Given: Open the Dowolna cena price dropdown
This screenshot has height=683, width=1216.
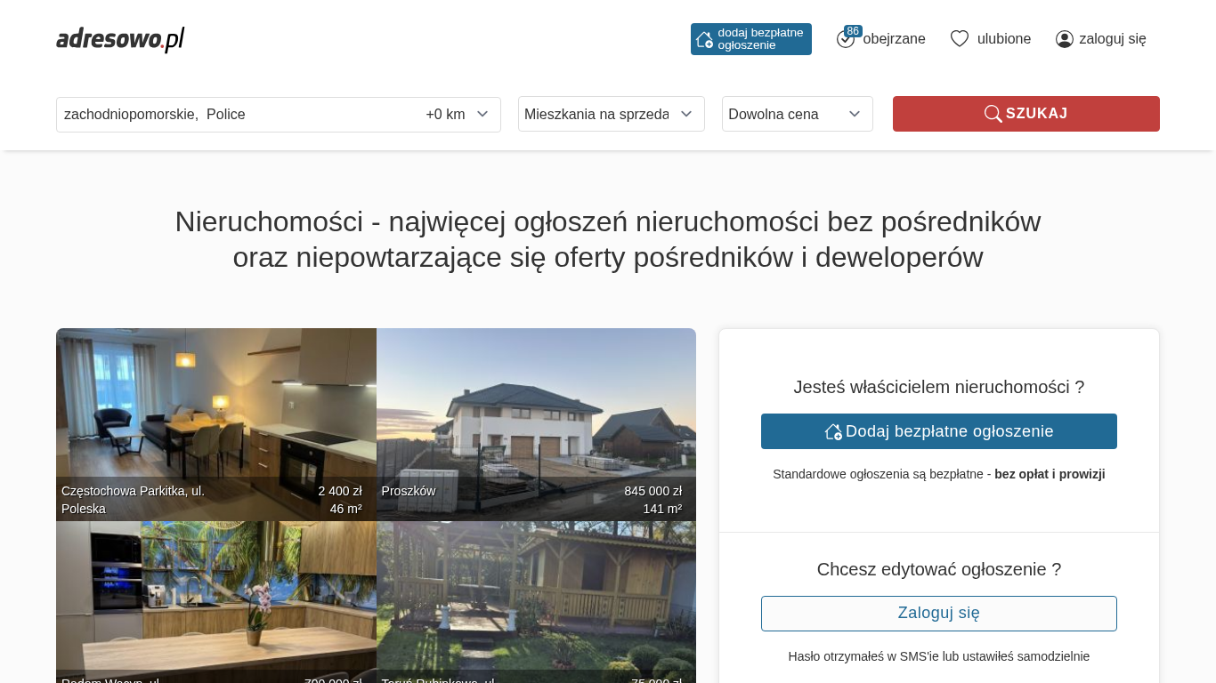Looking at the screenshot, I should point(797,114).
